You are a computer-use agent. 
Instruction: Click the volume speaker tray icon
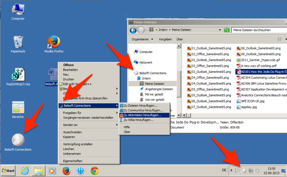[257, 171]
